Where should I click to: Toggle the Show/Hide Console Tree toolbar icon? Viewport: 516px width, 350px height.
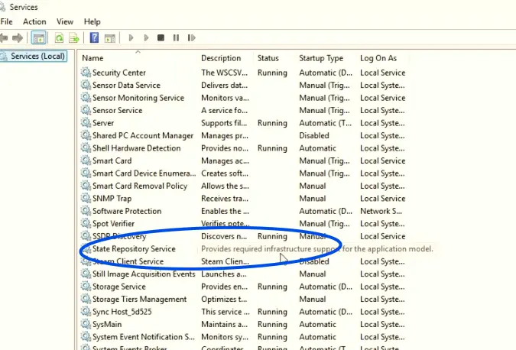[38, 38]
